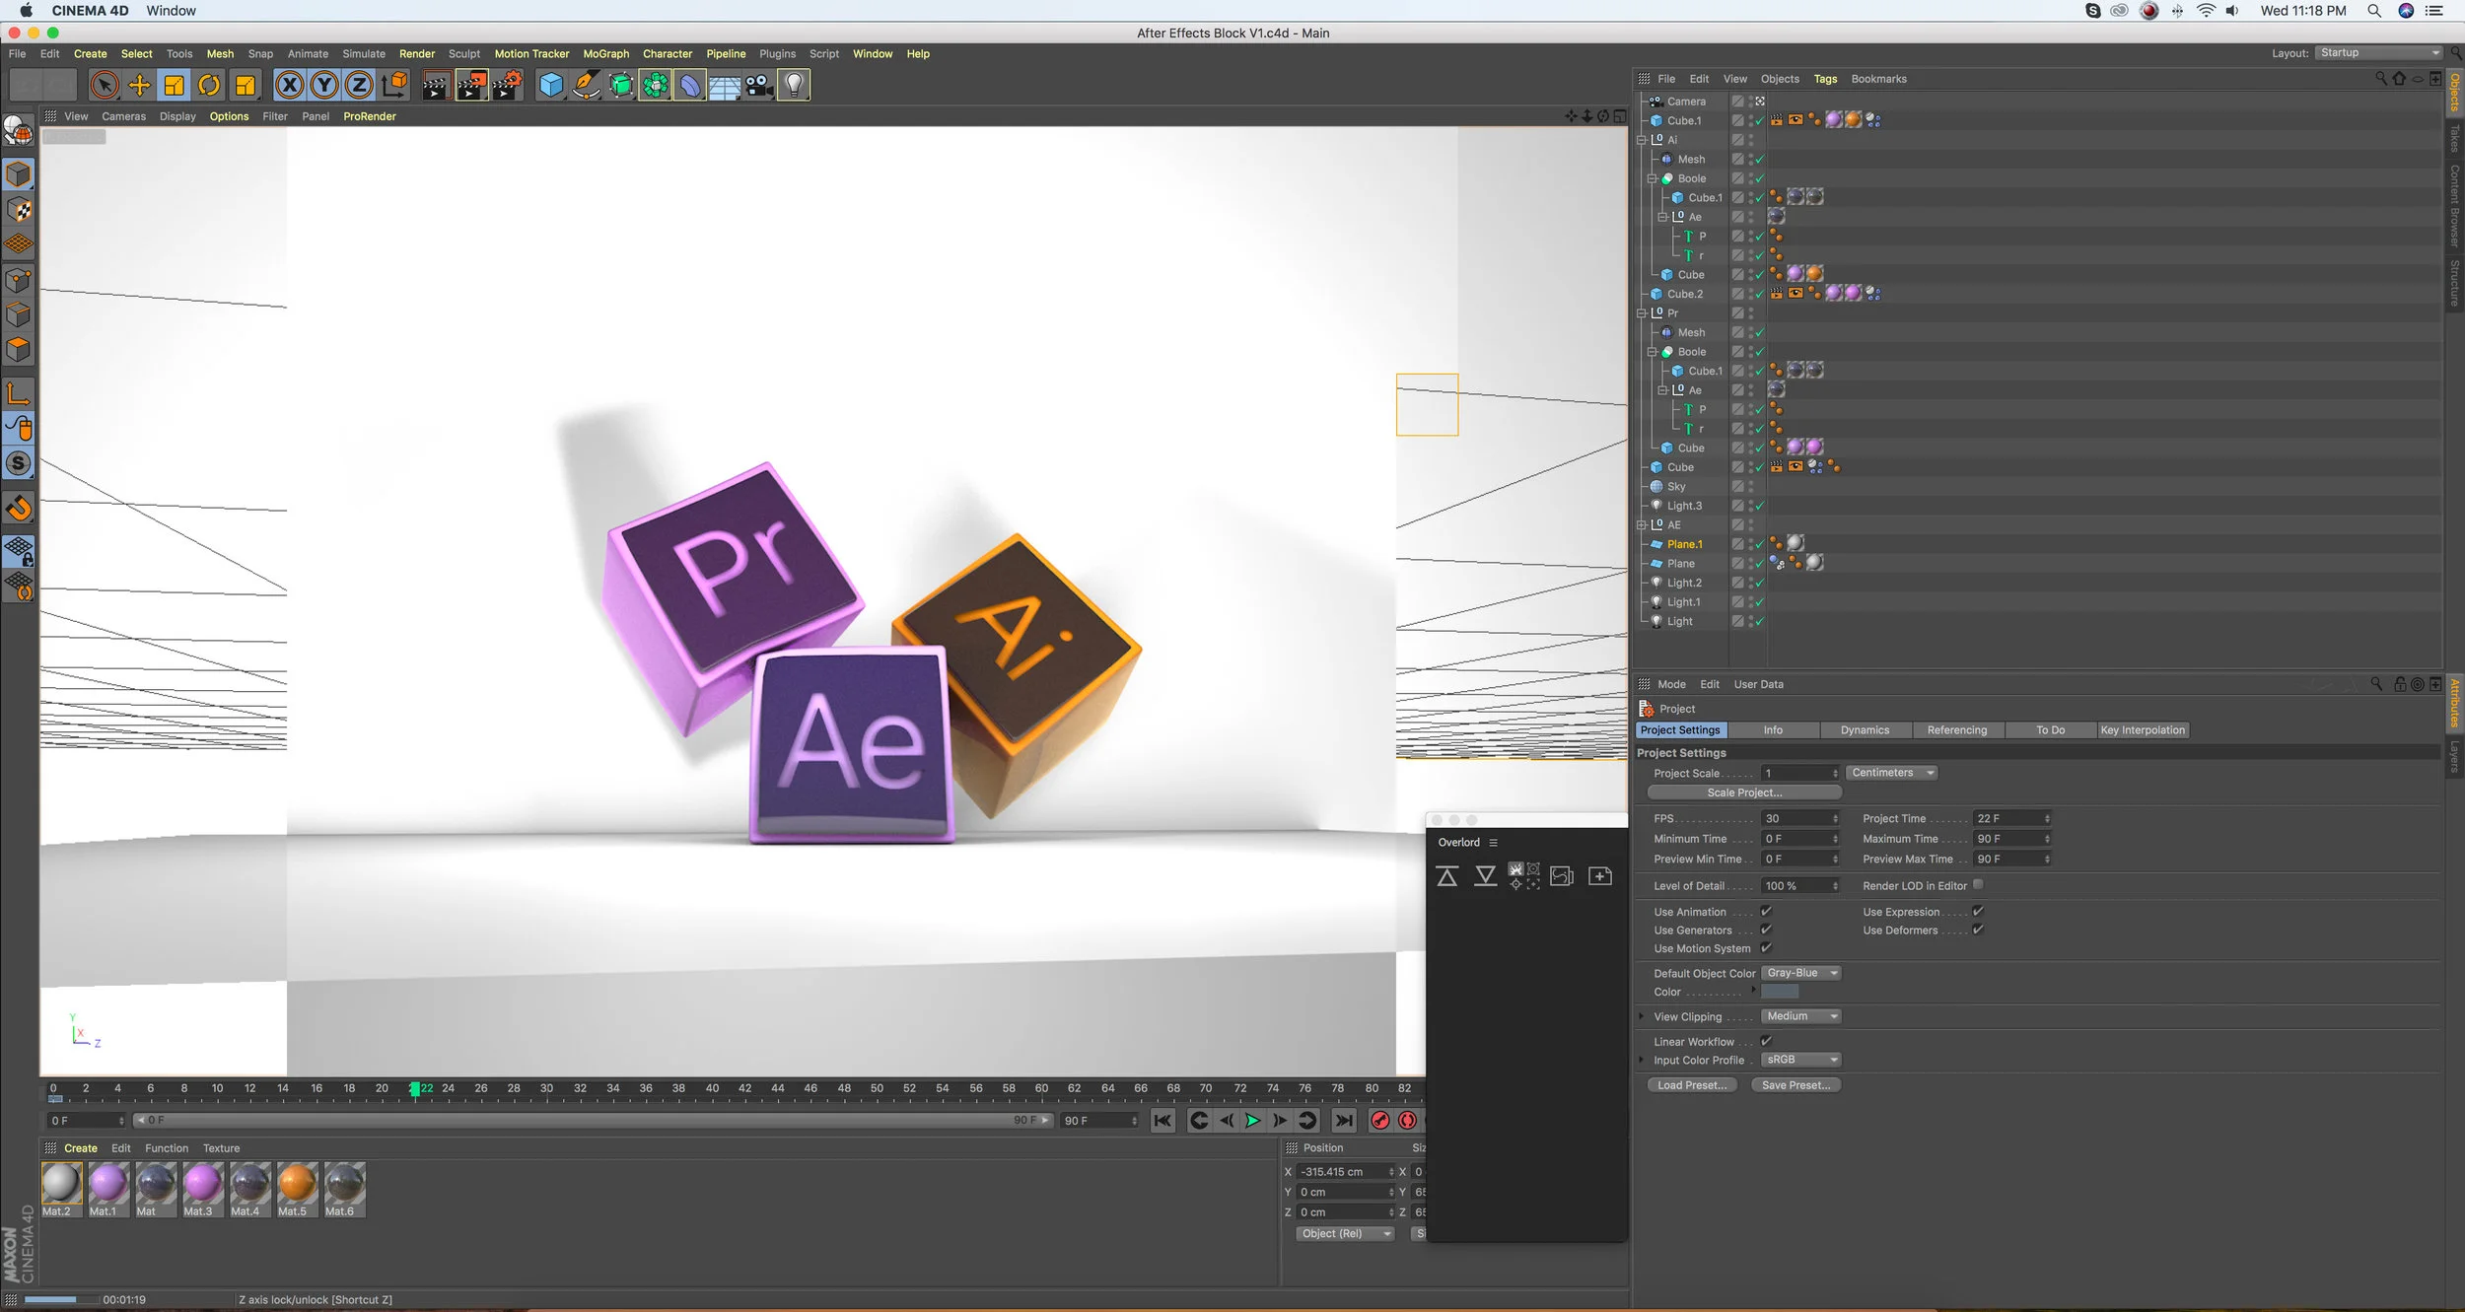Open Edit Render Settings icon

point(507,86)
